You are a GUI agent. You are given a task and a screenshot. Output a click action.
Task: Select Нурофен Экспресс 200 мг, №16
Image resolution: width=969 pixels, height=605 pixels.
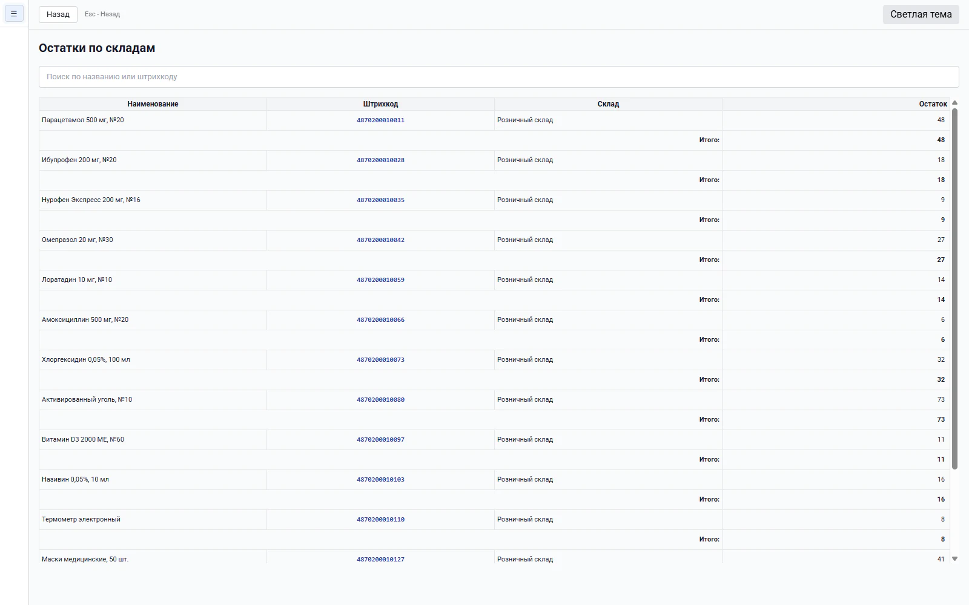(91, 200)
